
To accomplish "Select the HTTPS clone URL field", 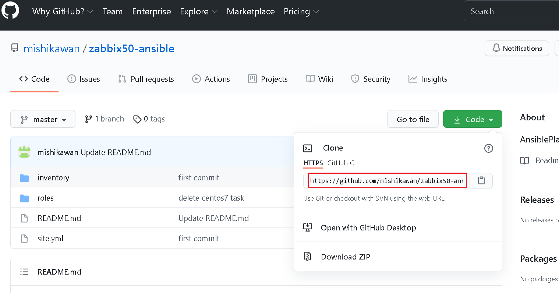I will coord(386,181).
